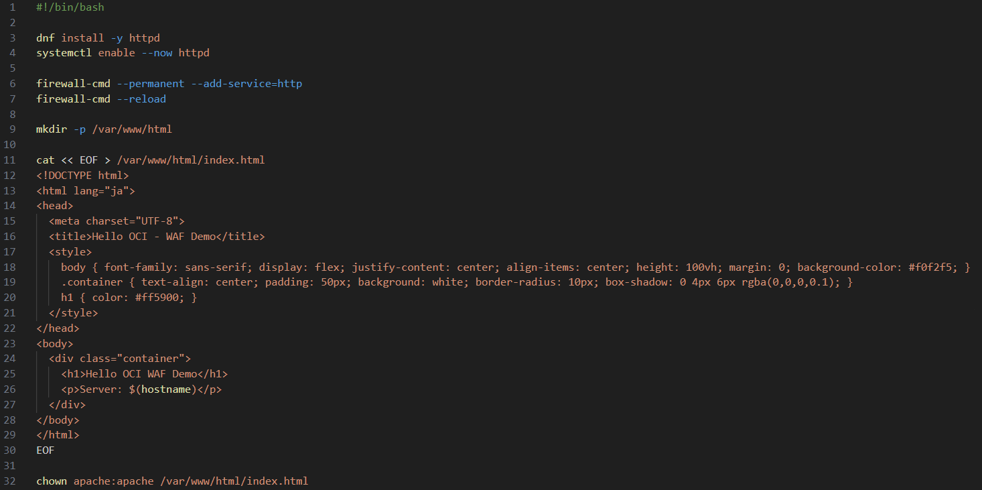Click the meta charset="UTF-8" tag
982x490 pixels.
tap(117, 221)
